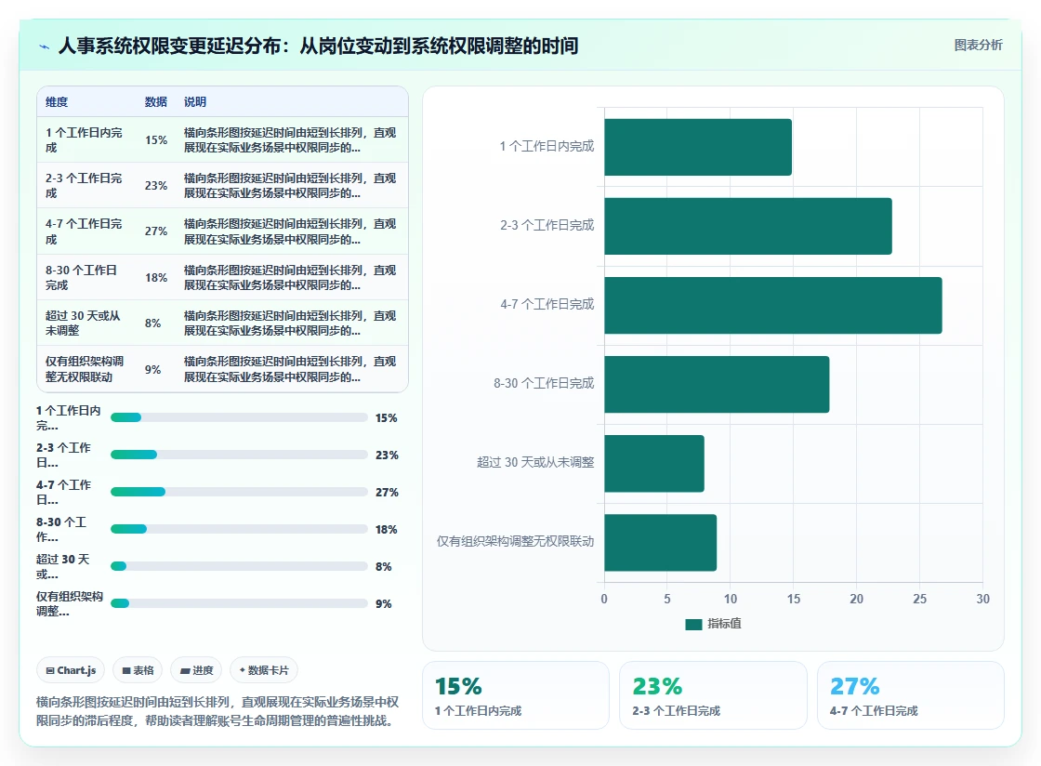Click the 27% value in table
Image resolution: width=1041 pixels, height=766 pixels.
pyautogui.click(x=156, y=231)
